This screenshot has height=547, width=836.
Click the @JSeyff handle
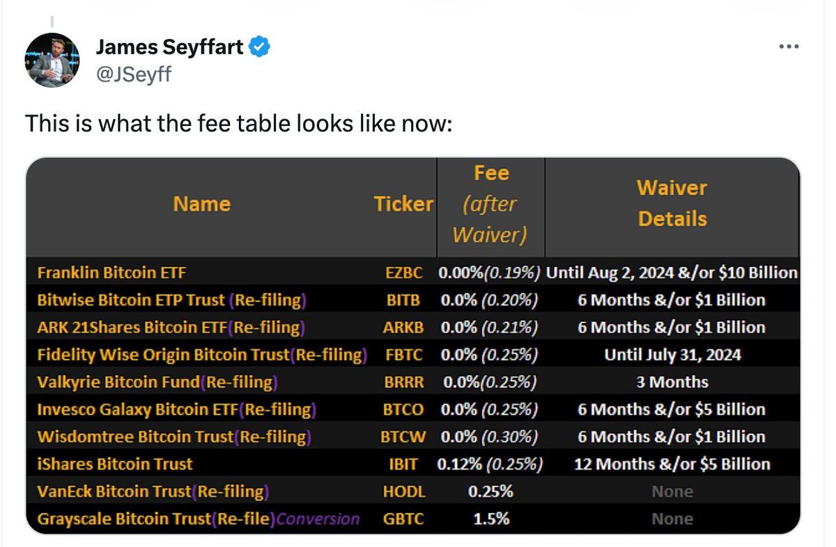pos(132,72)
